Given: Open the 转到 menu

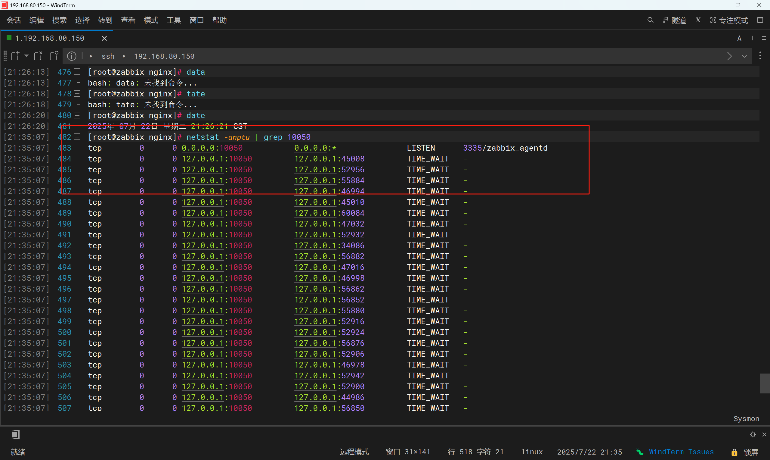Looking at the screenshot, I should pyautogui.click(x=105, y=20).
